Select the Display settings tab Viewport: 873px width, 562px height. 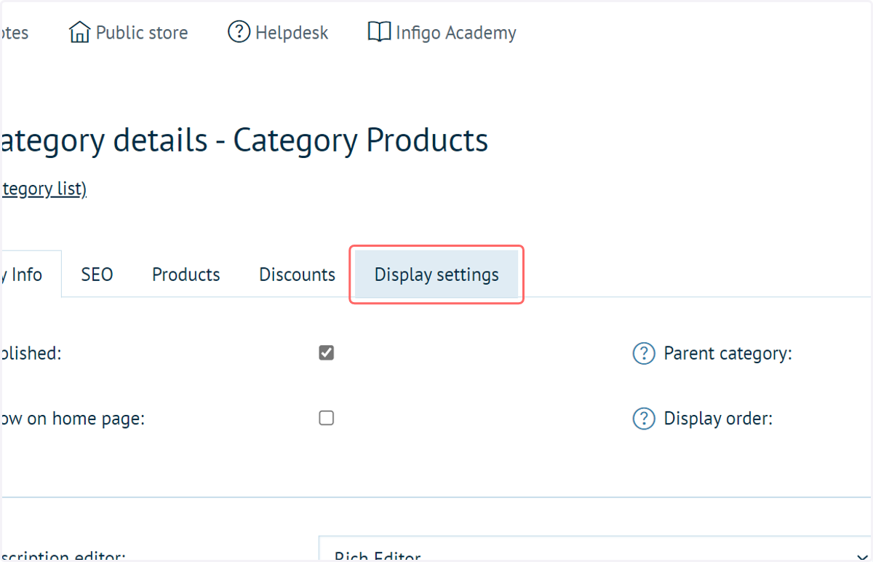pyautogui.click(x=436, y=274)
